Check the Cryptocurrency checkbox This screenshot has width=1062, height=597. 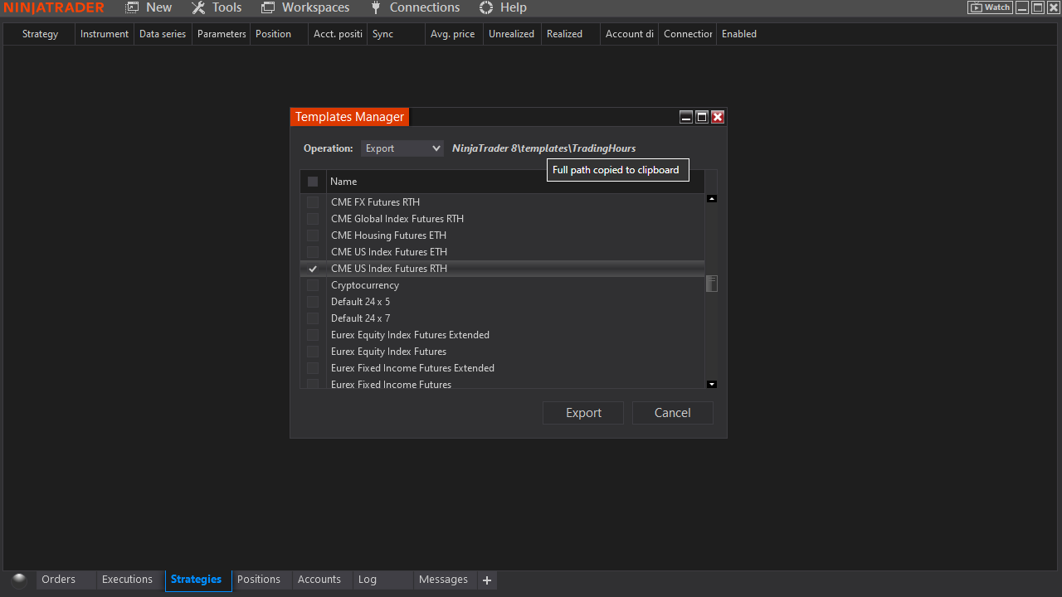click(x=313, y=285)
